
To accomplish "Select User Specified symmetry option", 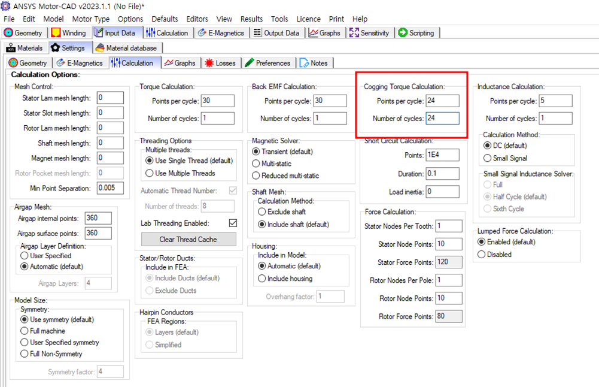I will pyautogui.click(x=25, y=343).
